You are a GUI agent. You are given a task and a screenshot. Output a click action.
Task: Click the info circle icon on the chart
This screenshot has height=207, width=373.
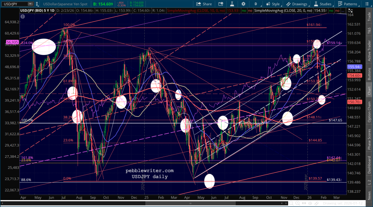pos(23,17)
